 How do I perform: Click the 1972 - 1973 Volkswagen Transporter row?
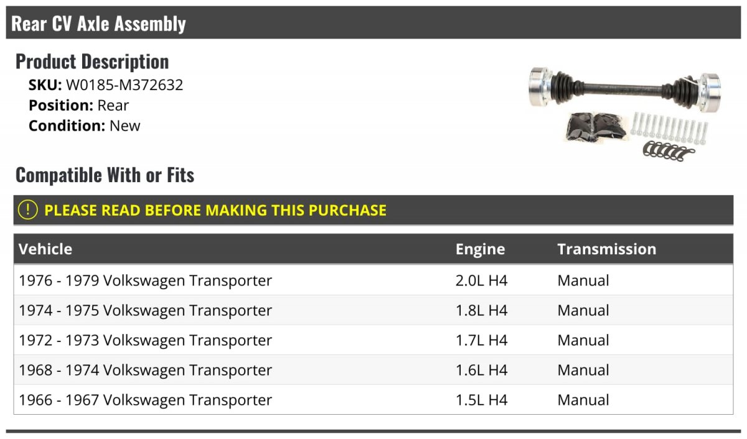pos(374,340)
